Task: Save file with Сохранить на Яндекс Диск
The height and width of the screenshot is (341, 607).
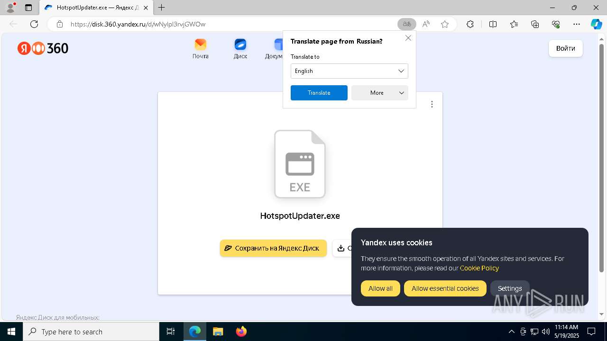Action: (x=273, y=248)
